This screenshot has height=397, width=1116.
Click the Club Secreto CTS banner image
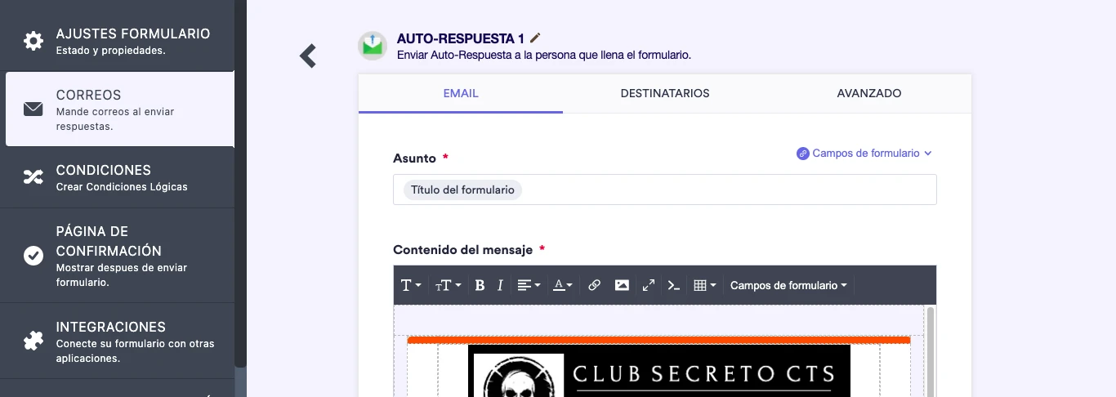point(659,371)
